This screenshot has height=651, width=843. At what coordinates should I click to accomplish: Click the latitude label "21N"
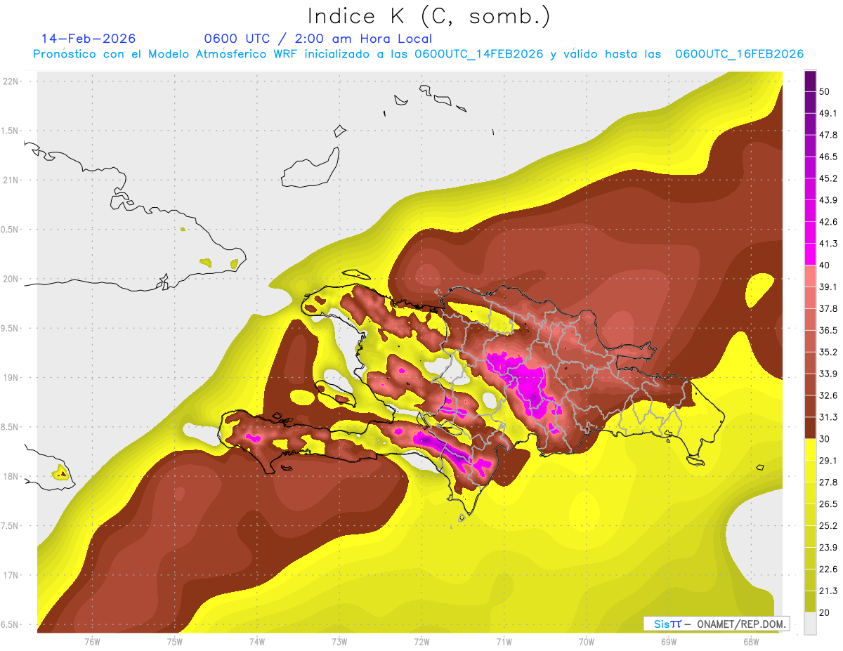tap(12, 180)
